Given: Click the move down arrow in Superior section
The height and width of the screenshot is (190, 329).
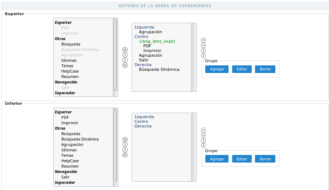Looking at the screenshot, I should coord(203,45).
